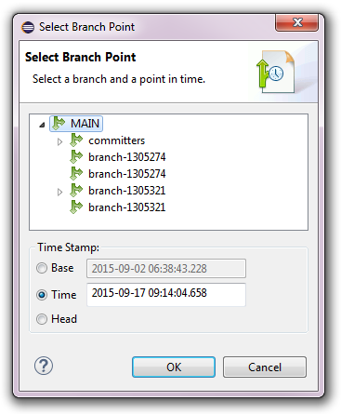Click the icon of last branch-1305321

76,207
